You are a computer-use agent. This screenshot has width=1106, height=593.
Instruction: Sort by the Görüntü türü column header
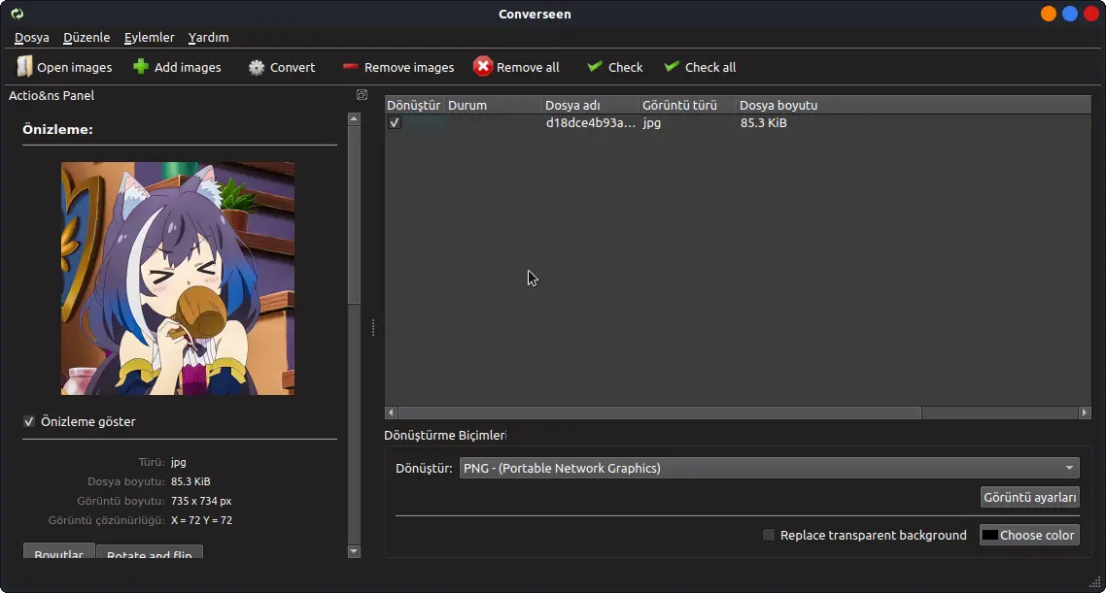pyautogui.click(x=687, y=105)
